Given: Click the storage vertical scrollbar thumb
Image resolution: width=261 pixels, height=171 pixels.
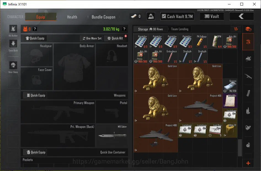Looking at the screenshot, I should [x=240, y=148].
